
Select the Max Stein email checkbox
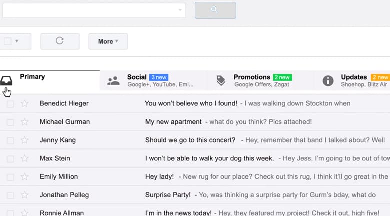(x=10, y=159)
